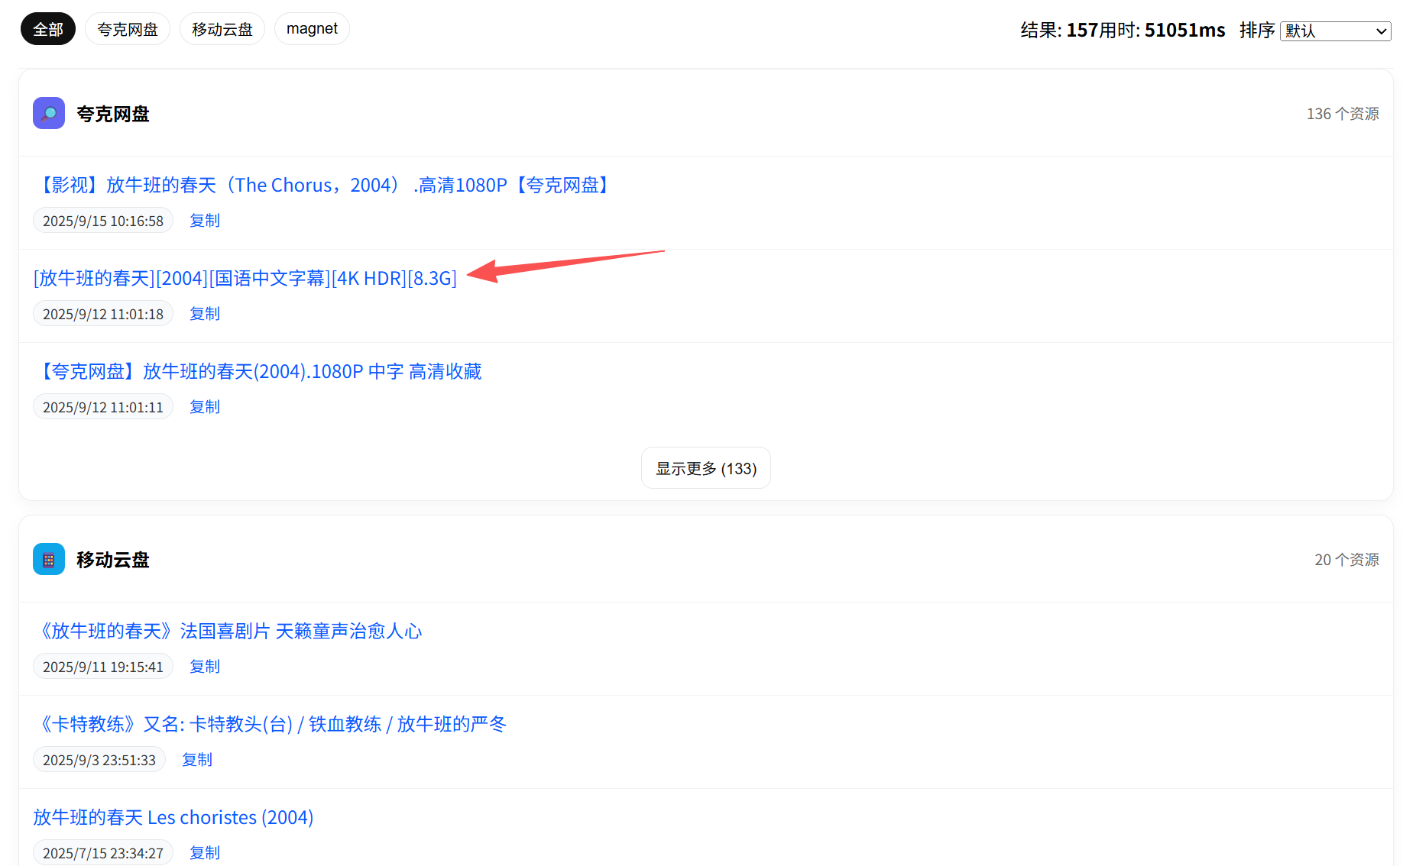Open the 4K HDR 8.3G 放牛班的春天 link

(x=245, y=278)
